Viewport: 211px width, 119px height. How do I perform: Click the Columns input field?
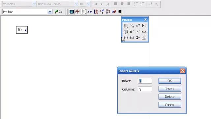[x=145, y=89]
